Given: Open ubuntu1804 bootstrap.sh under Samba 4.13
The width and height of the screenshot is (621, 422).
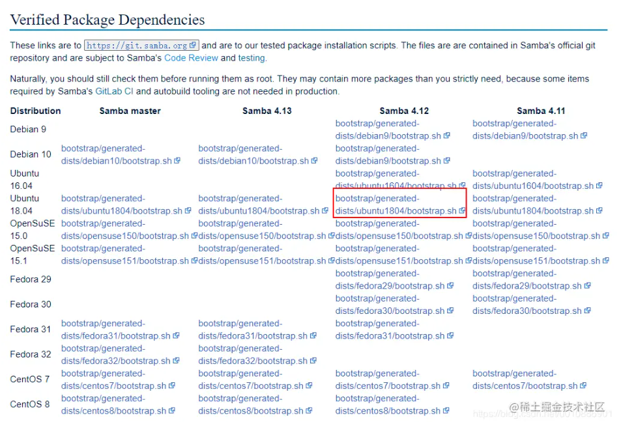Looking at the screenshot, I should point(263,204).
